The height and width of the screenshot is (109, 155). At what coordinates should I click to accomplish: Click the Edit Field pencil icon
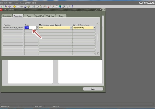53,6
